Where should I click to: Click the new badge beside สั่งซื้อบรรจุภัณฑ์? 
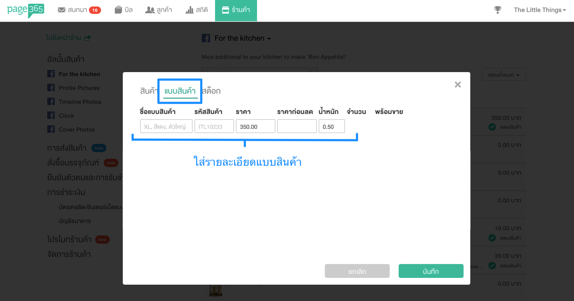coord(111,163)
